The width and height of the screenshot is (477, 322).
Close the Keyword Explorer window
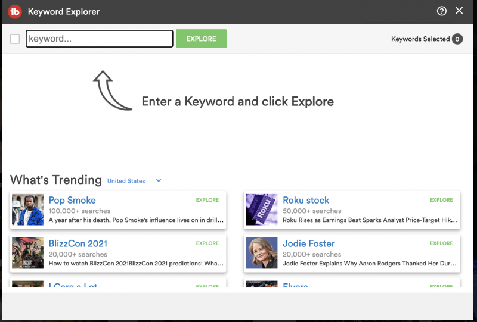[459, 11]
